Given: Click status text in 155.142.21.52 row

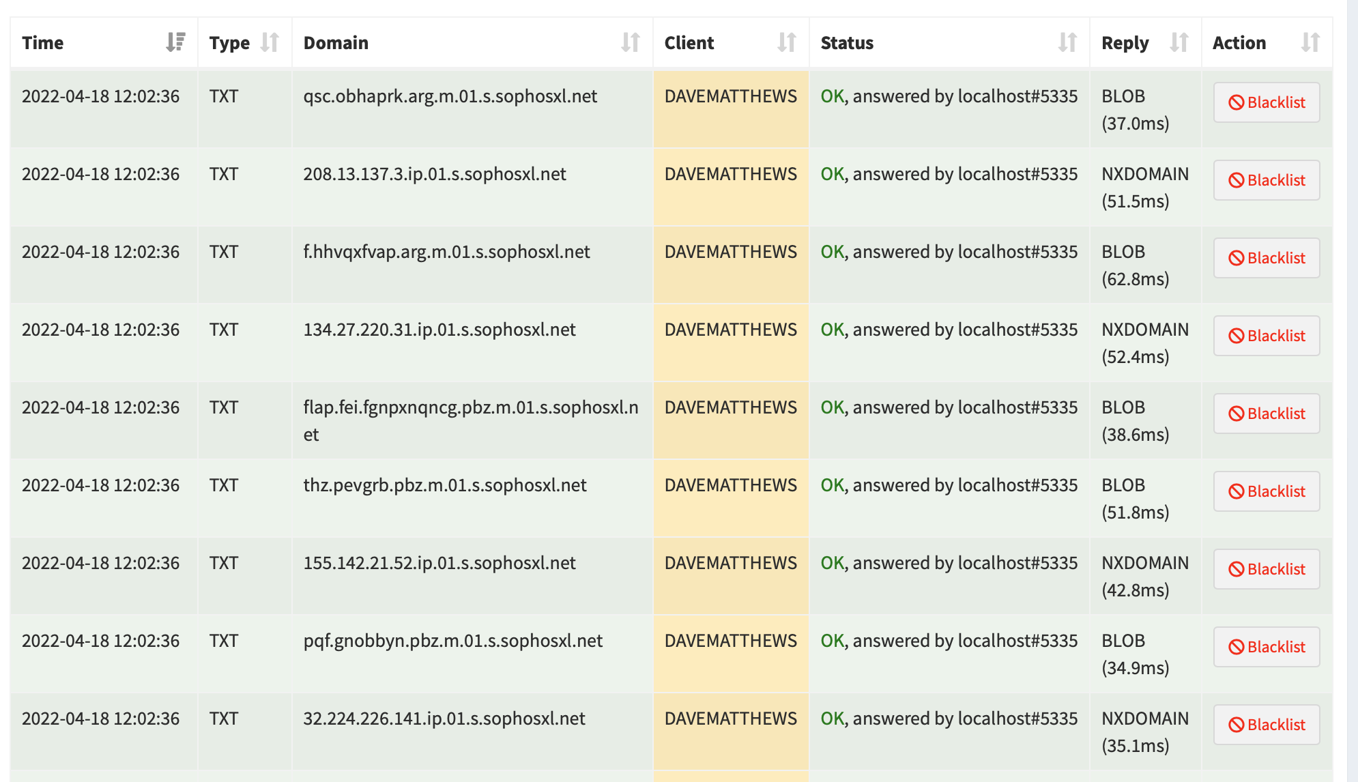Looking at the screenshot, I should coord(949,563).
